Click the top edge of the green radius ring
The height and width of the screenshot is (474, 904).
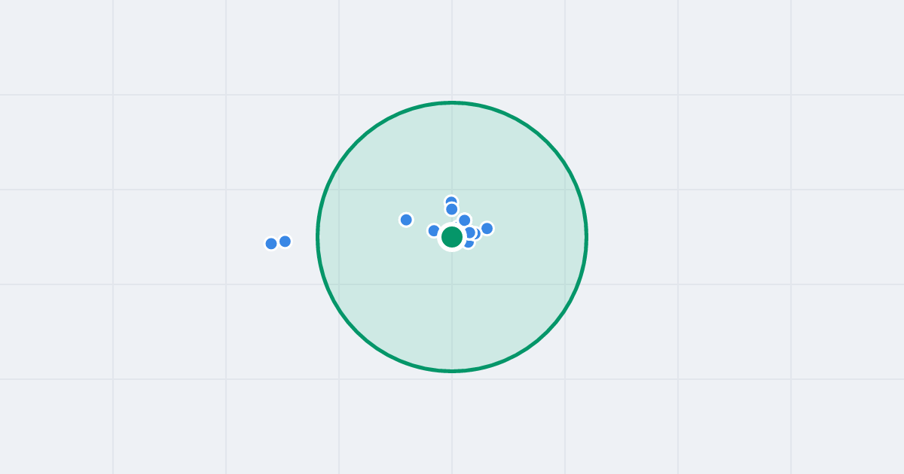(x=452, y=102)
